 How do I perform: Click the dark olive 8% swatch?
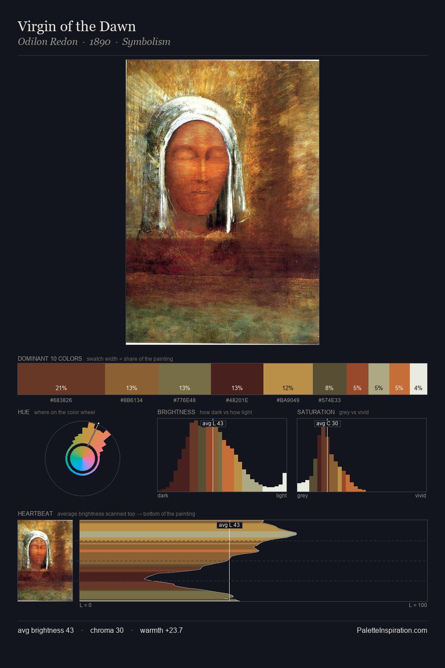click(330, 379)
